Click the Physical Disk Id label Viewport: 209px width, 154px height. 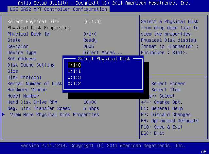[28, 34]
